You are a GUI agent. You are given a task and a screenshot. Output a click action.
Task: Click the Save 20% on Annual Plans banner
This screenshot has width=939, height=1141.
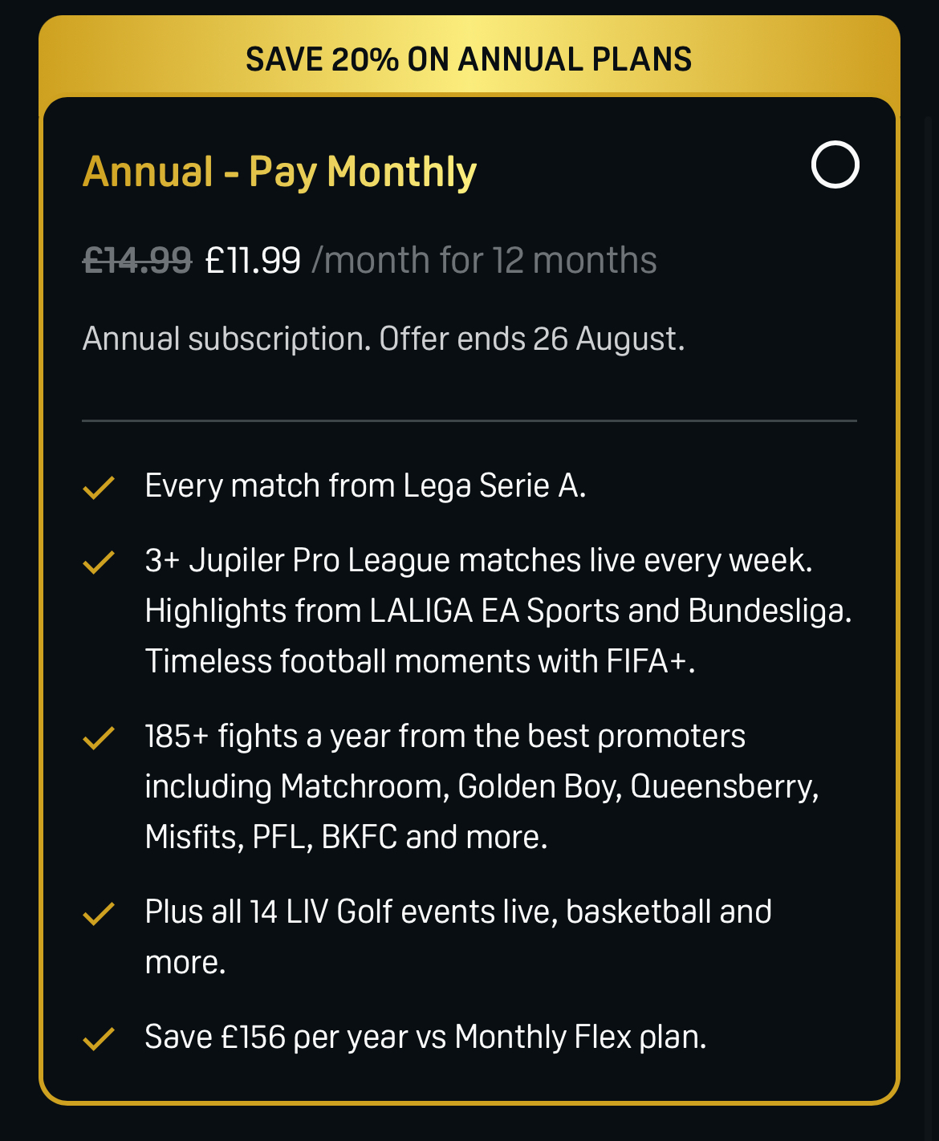(x=469, y=59)
